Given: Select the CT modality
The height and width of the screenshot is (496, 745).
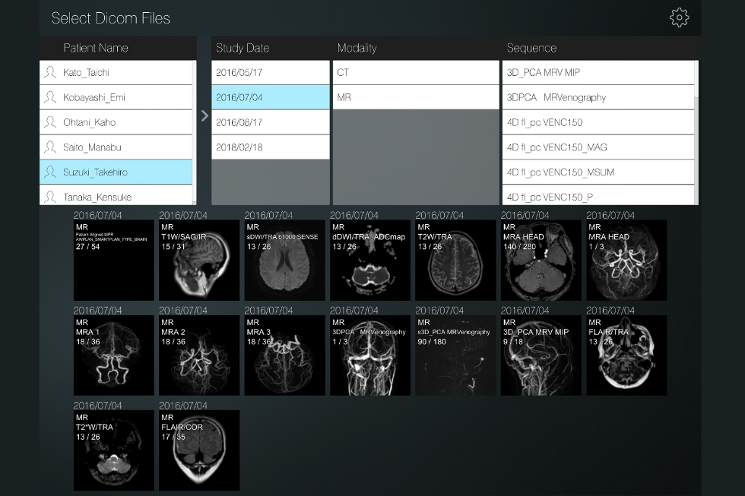Looking at the screenshot, I should click(x=415, y=73).
